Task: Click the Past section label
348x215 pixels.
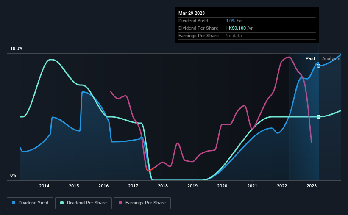Action: tap(310, 58)
